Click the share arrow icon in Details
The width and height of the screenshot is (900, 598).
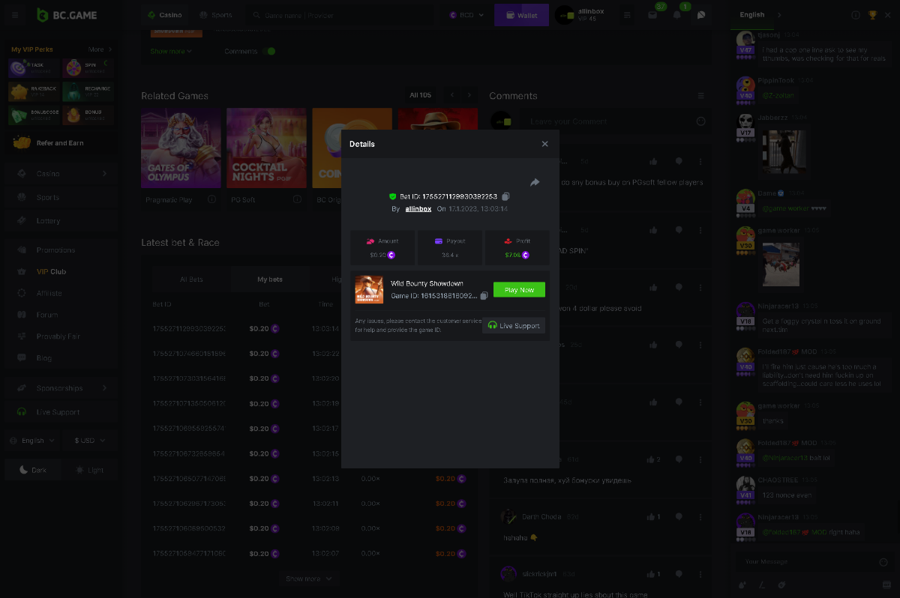535,182
